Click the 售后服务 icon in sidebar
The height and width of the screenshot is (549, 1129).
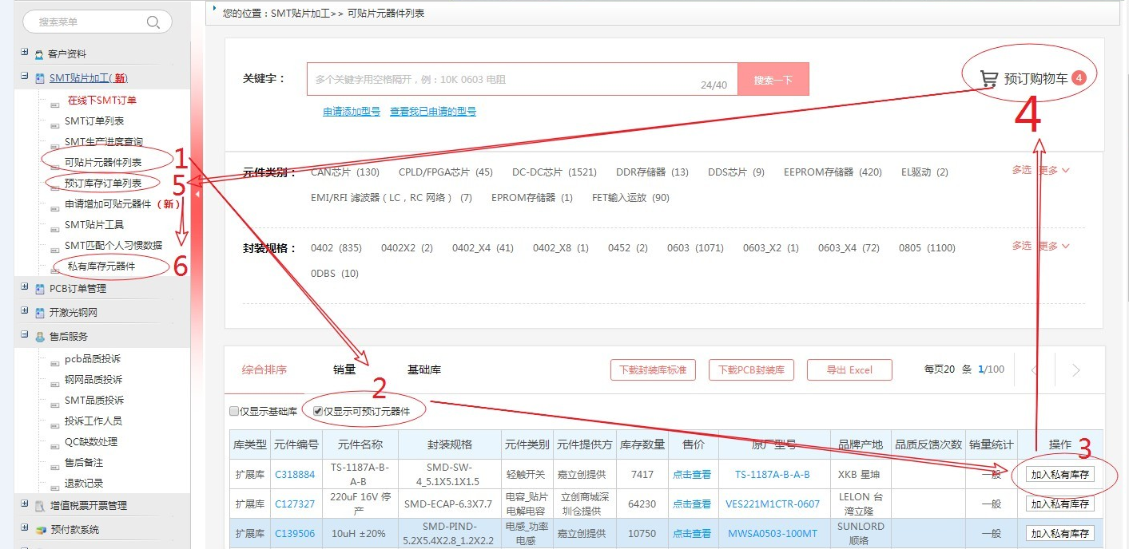coord(39,337)
